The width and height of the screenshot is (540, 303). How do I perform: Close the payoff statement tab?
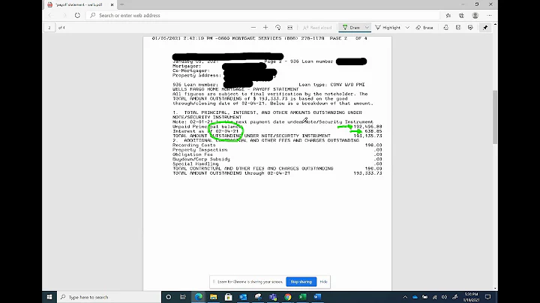pos(112,4)
